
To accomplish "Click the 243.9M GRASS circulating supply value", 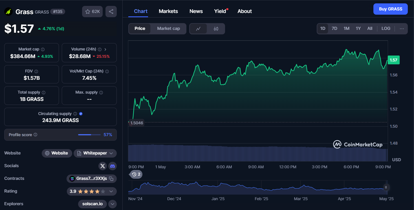I will click(60, 120).
